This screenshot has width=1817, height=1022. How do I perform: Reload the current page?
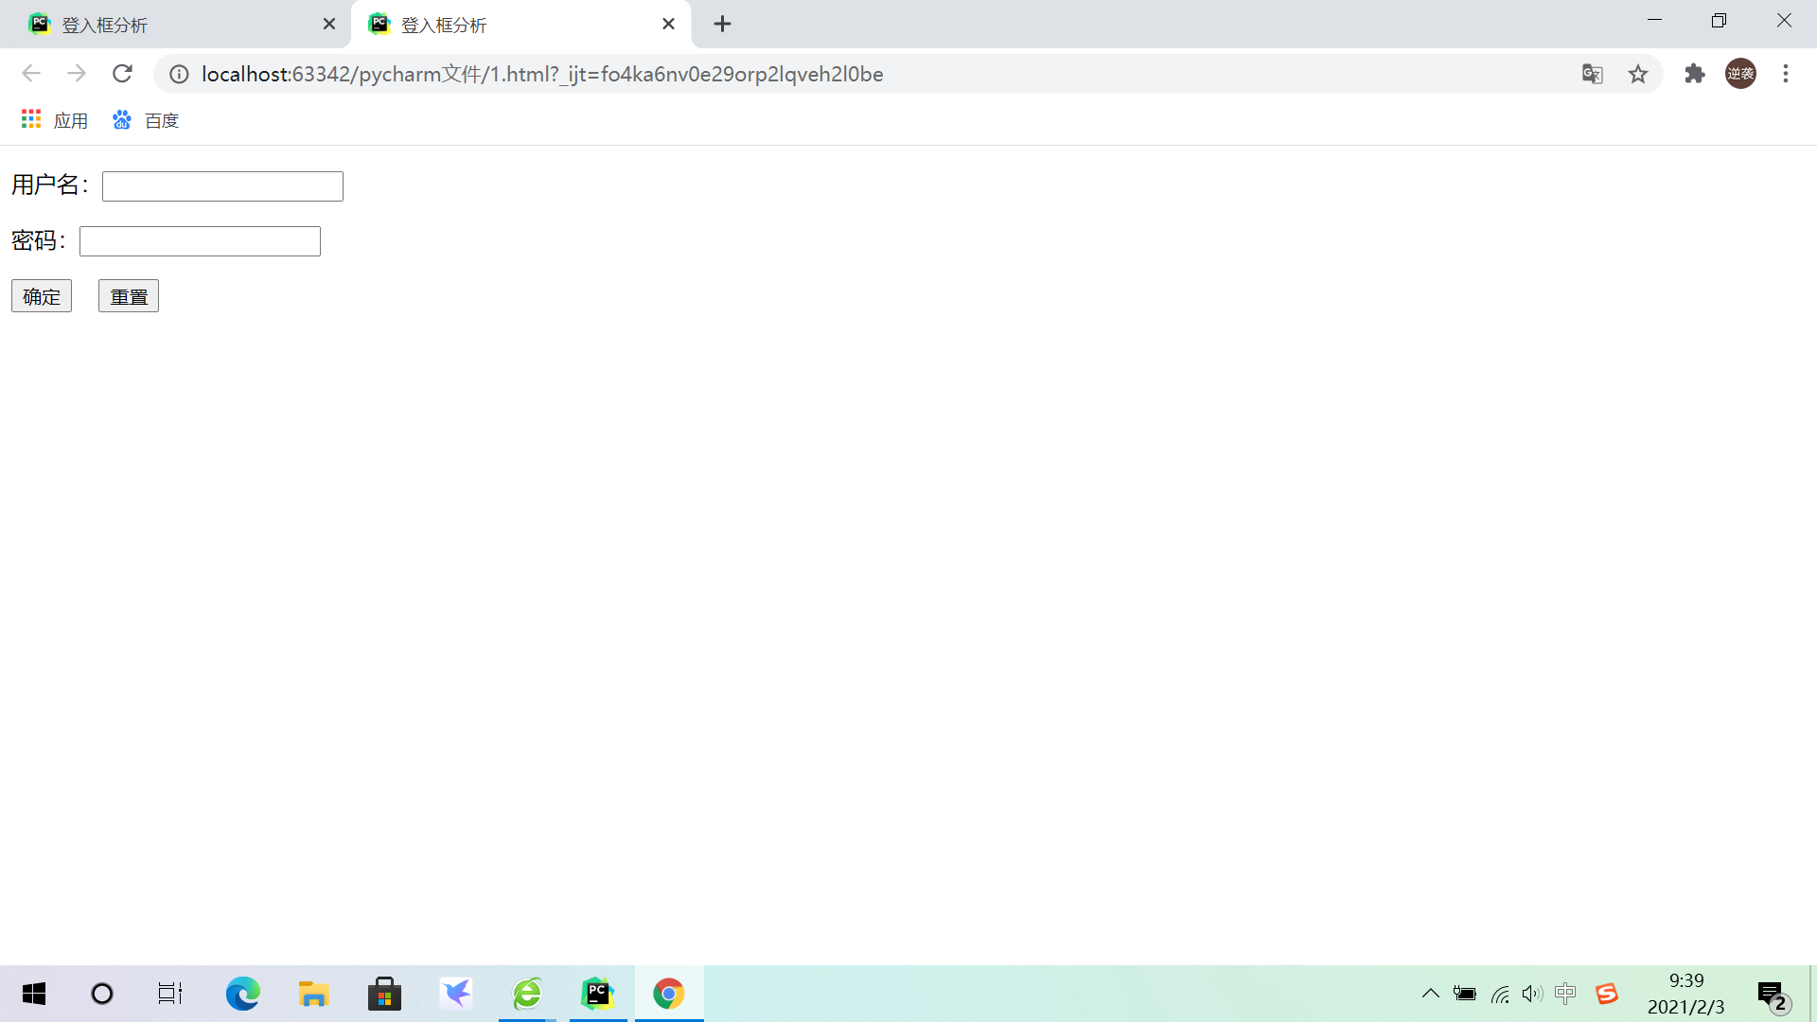pos(122,74)
